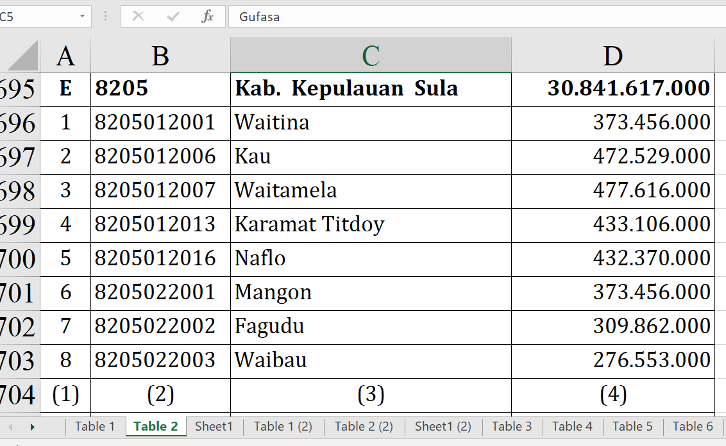The image size is (726, 446).
Task: Click the Insert Function fx icon
Action: tap(207, 17)
